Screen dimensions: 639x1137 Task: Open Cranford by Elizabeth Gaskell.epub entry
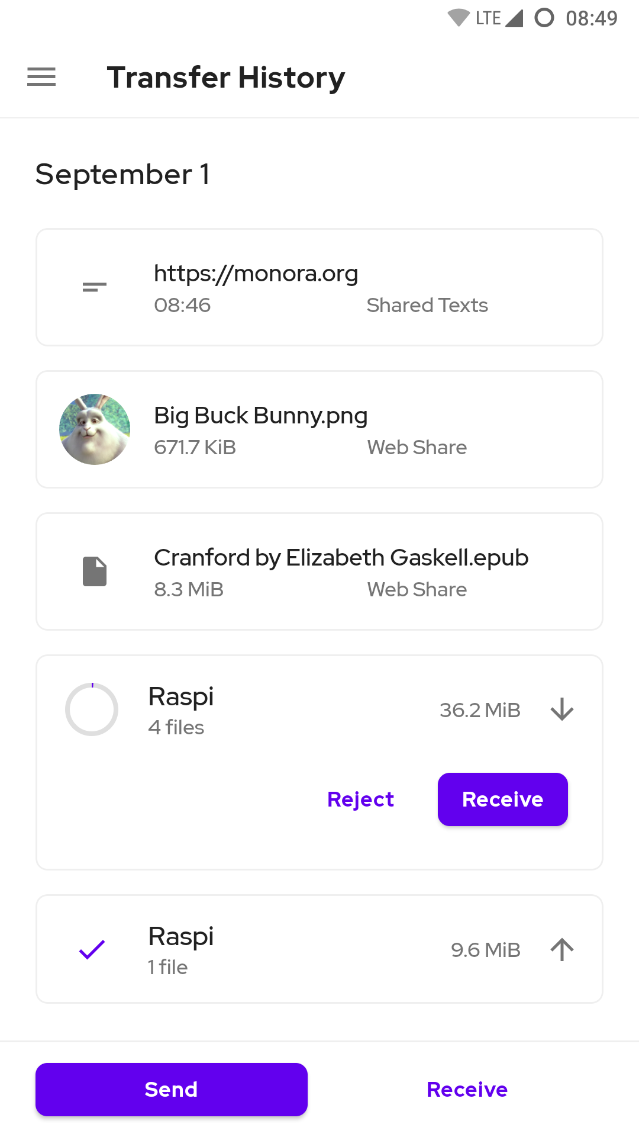point(319,571)
